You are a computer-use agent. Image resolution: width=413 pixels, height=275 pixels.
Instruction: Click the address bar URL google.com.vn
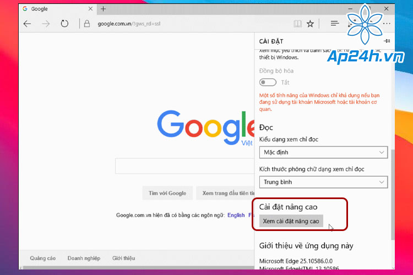click(129, 24)
